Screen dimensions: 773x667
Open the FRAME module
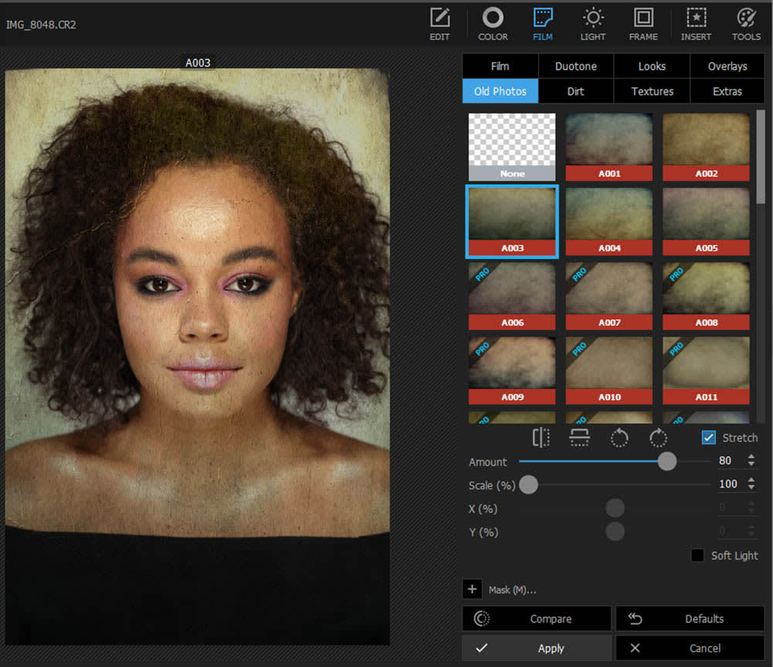[643, 24]
